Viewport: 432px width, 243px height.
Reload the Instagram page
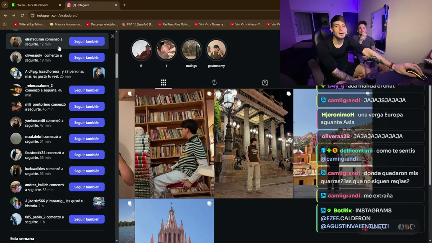22,15
